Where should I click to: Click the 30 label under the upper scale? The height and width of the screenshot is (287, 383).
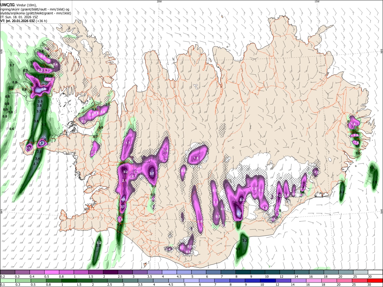(370, 277)
